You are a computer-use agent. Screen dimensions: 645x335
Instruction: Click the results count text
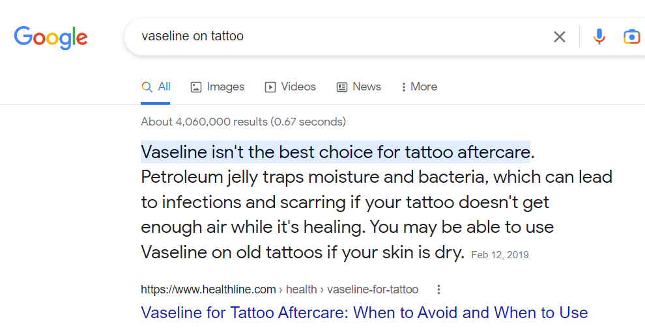click(x=243, y=122)
